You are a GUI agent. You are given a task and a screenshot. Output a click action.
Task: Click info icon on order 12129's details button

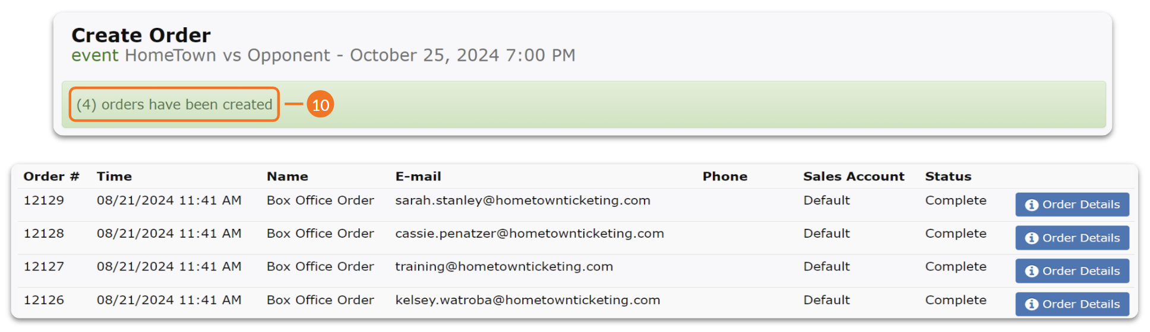click(1032, 205)
